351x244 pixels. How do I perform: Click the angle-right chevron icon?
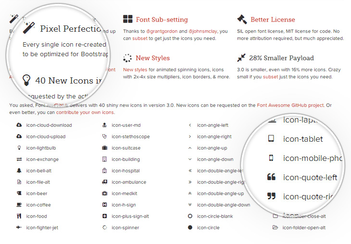click(x=190, y=136)
